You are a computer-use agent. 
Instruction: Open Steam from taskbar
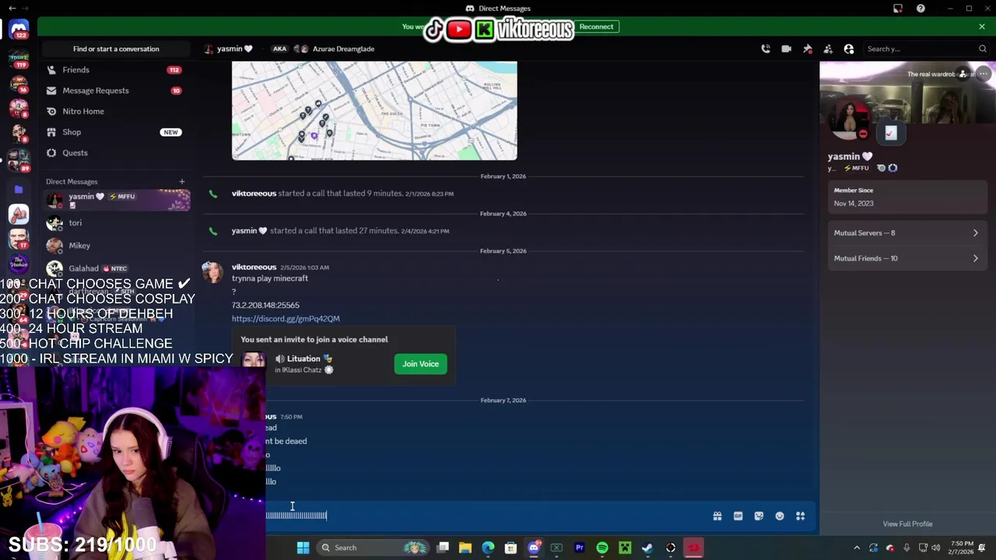point(647,548)
